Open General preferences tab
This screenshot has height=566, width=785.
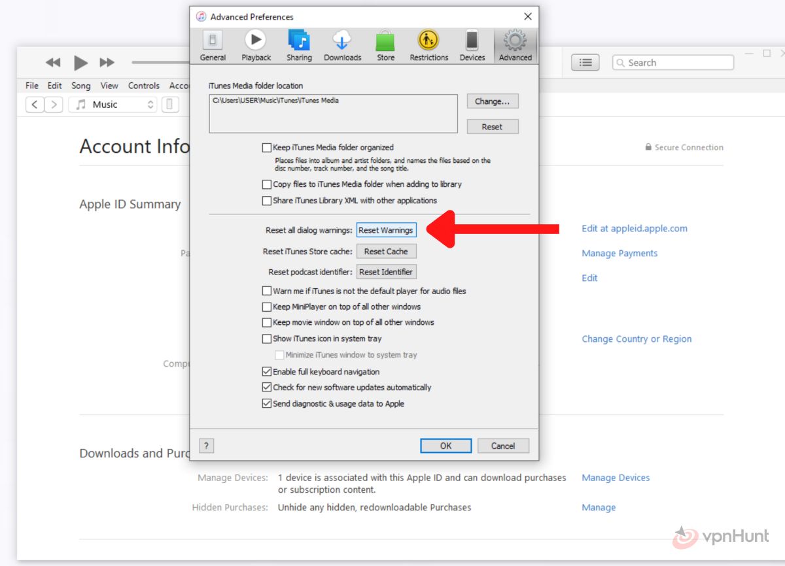click(213, 46)
